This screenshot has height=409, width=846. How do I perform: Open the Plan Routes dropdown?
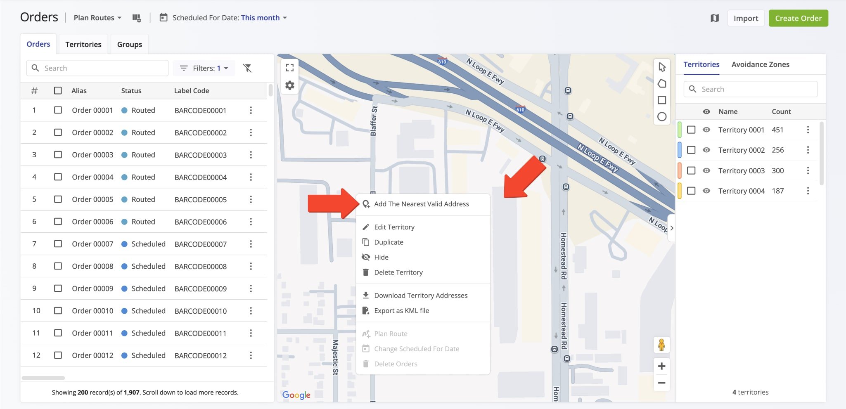click(97, 18)
